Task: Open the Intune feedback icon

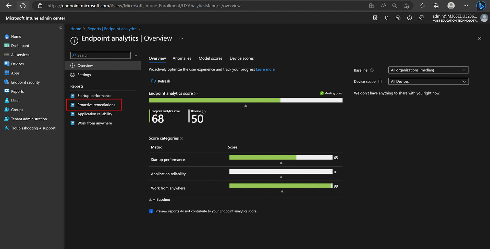Action: tap(421, 18)
